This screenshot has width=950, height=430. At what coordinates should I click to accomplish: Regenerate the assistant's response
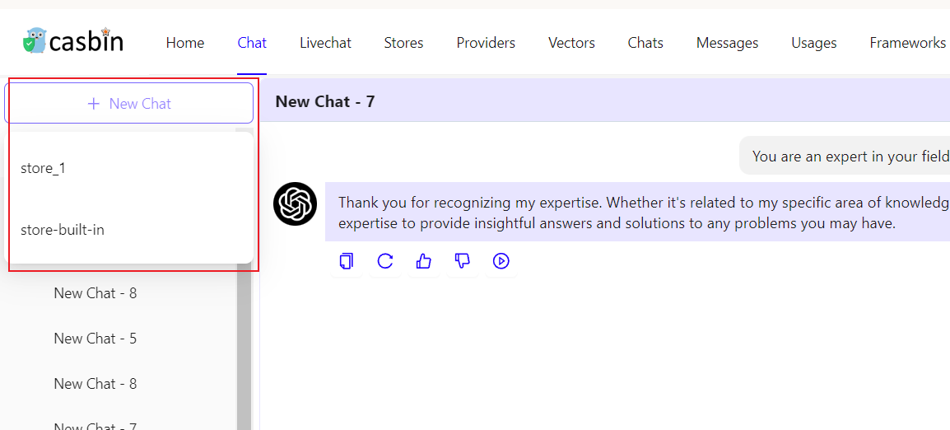click(385, 261)
